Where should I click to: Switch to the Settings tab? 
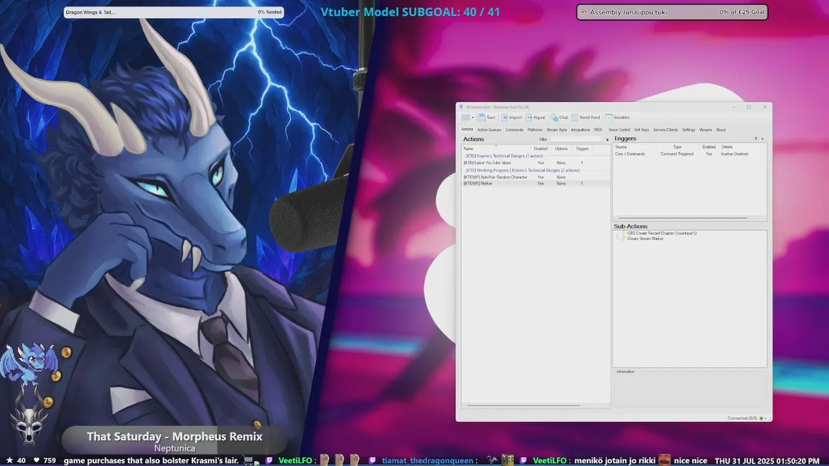(688, 129)
